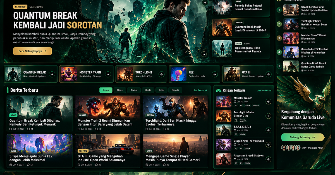
Task: Click thumbnail of Quantum Break Masuk Daftar trending item
Action: [x=291, y=66]
